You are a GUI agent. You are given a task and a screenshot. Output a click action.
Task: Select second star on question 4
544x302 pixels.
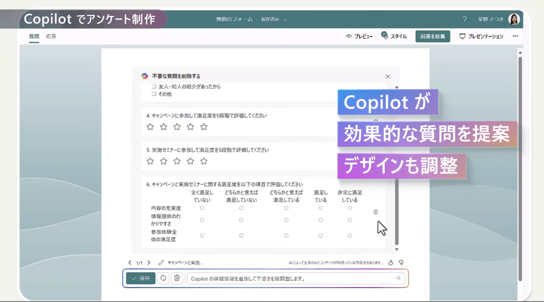click(164, 127)
